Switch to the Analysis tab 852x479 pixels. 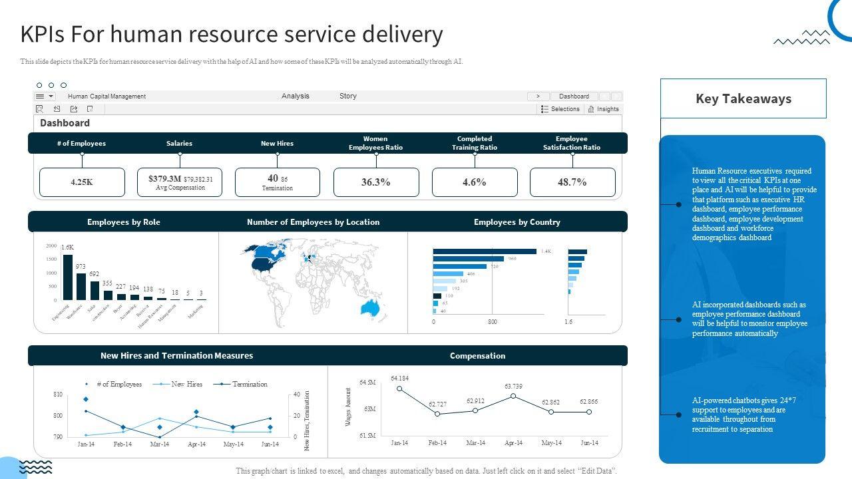(296, 96)
